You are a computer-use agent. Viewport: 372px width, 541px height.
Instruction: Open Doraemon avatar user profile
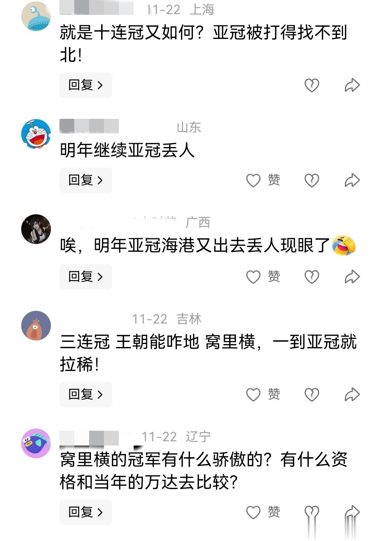click(36, 134)
